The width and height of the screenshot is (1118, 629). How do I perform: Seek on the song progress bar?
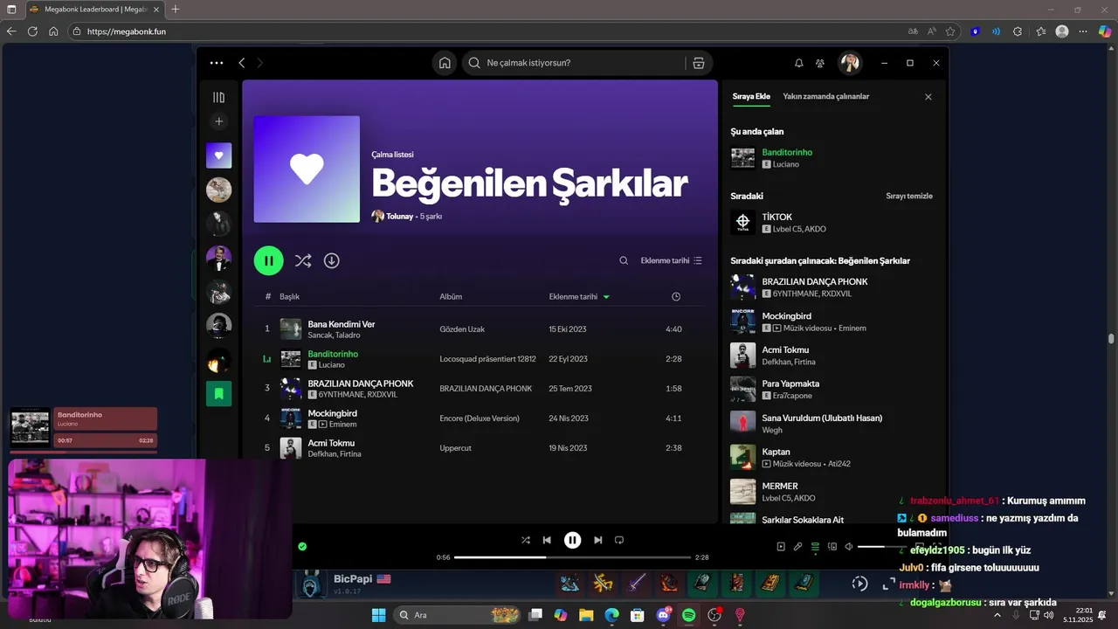click(x=572, y=557)
